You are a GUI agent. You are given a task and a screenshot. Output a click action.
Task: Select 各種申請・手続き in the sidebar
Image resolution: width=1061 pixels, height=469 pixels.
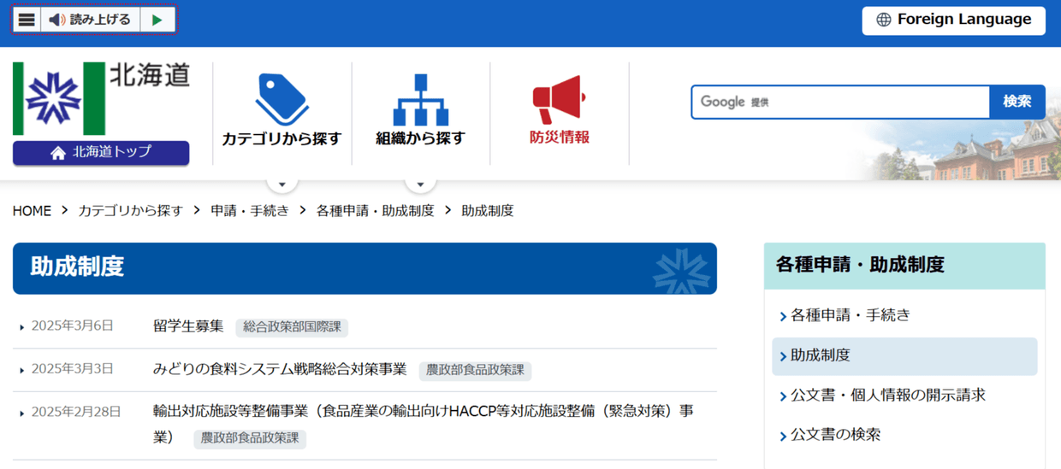click(850, 315)
